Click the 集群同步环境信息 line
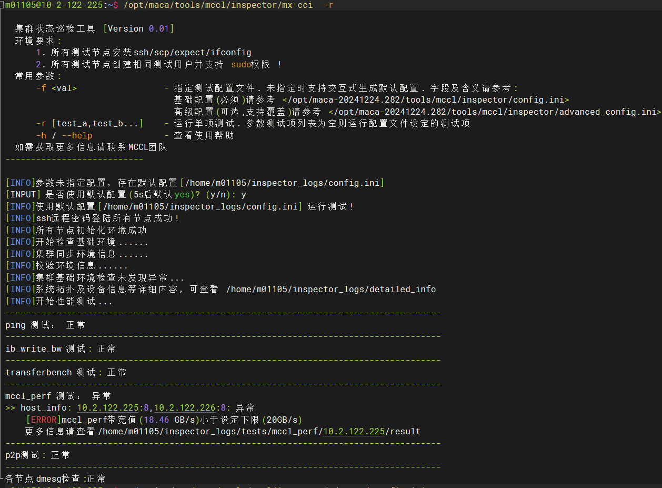This screenshot has height=488, width=662. click(77, 254)
